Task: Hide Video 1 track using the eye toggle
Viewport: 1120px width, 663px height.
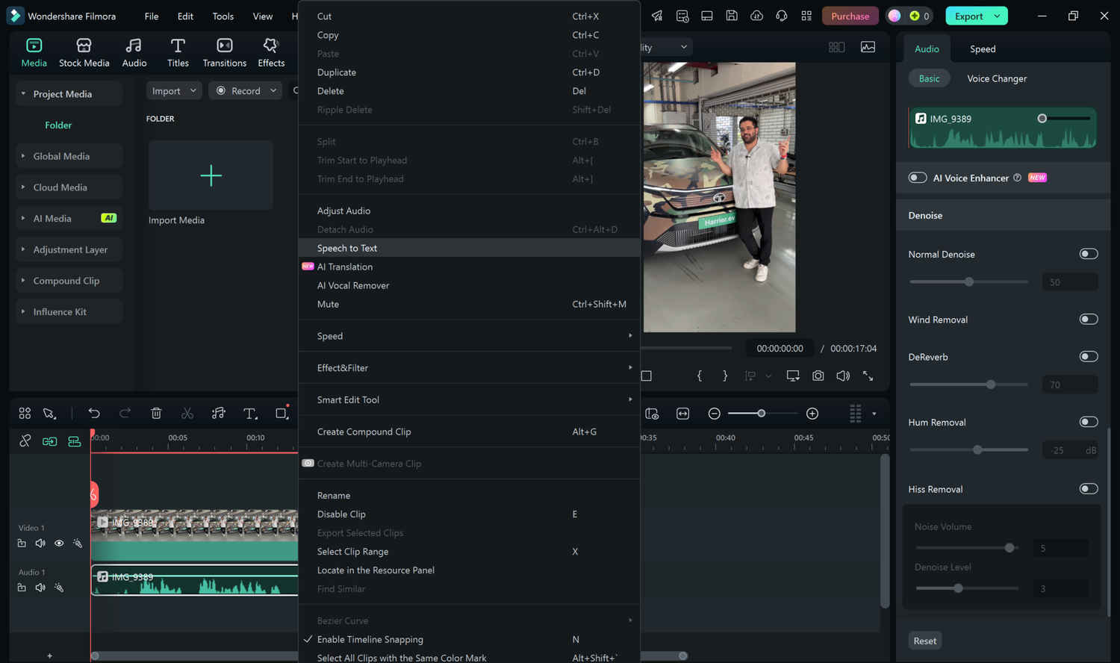Action: tap(59, 543)
